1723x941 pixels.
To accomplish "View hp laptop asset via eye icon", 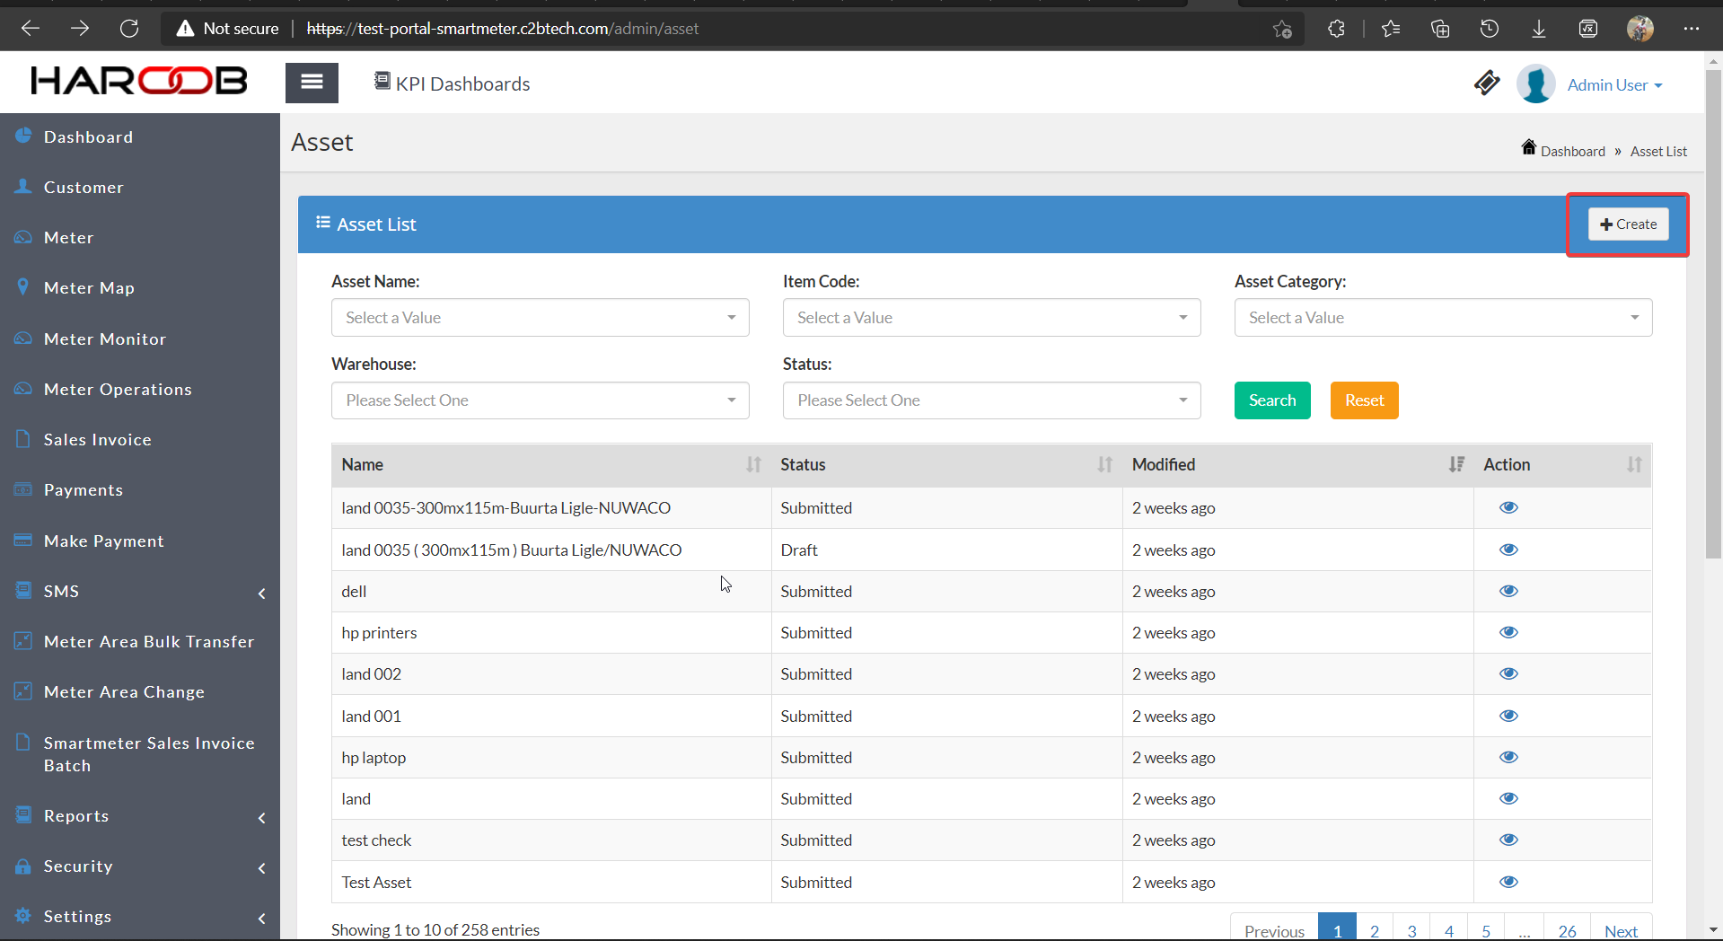I will tap(1508, 757).
